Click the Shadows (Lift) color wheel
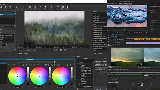The height and width of the screenshot is (90, 160). point(17,76)
